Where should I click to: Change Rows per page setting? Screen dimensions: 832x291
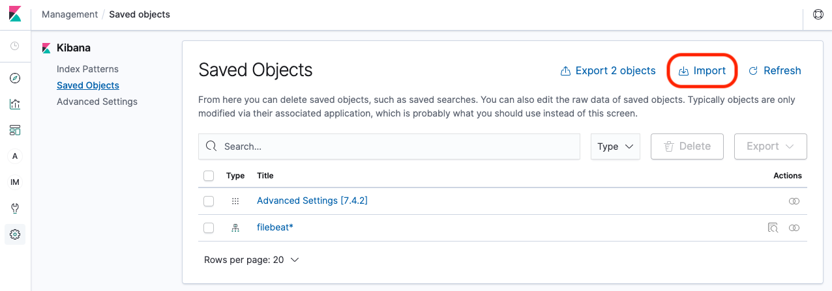click(251, 260)
